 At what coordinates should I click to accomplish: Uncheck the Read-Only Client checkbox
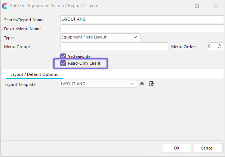coord(63,64)
